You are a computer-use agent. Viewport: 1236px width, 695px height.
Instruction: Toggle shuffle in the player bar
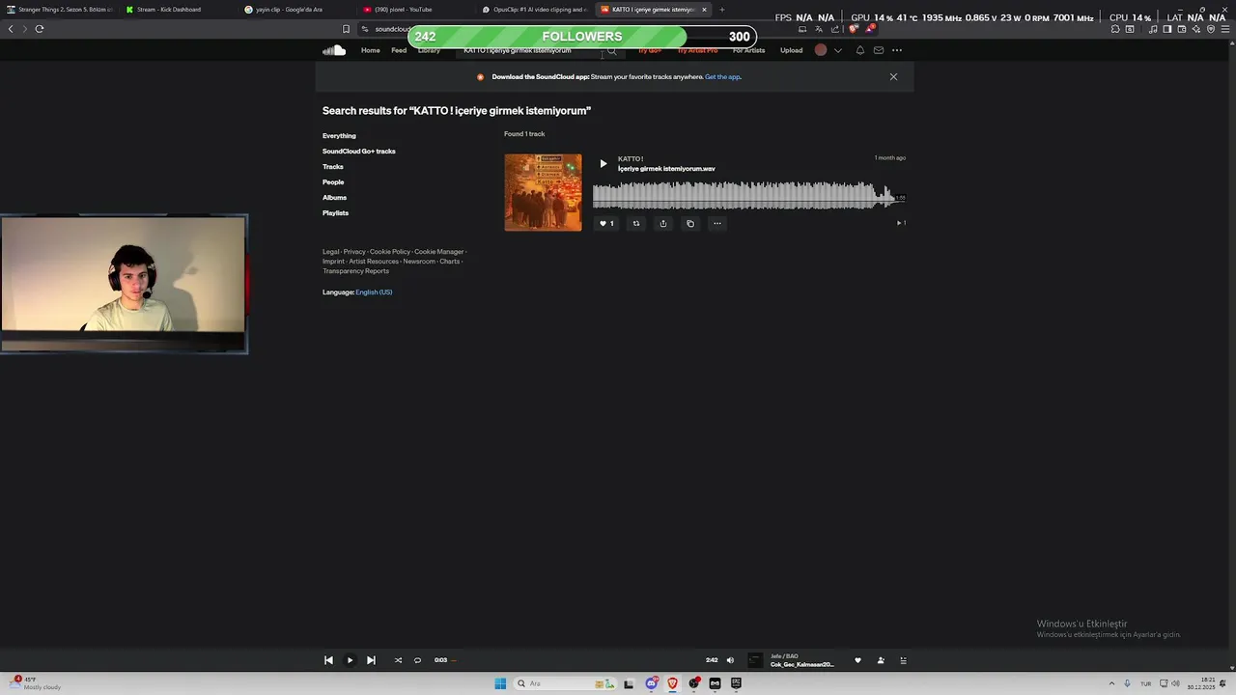(x=398, y=660)
